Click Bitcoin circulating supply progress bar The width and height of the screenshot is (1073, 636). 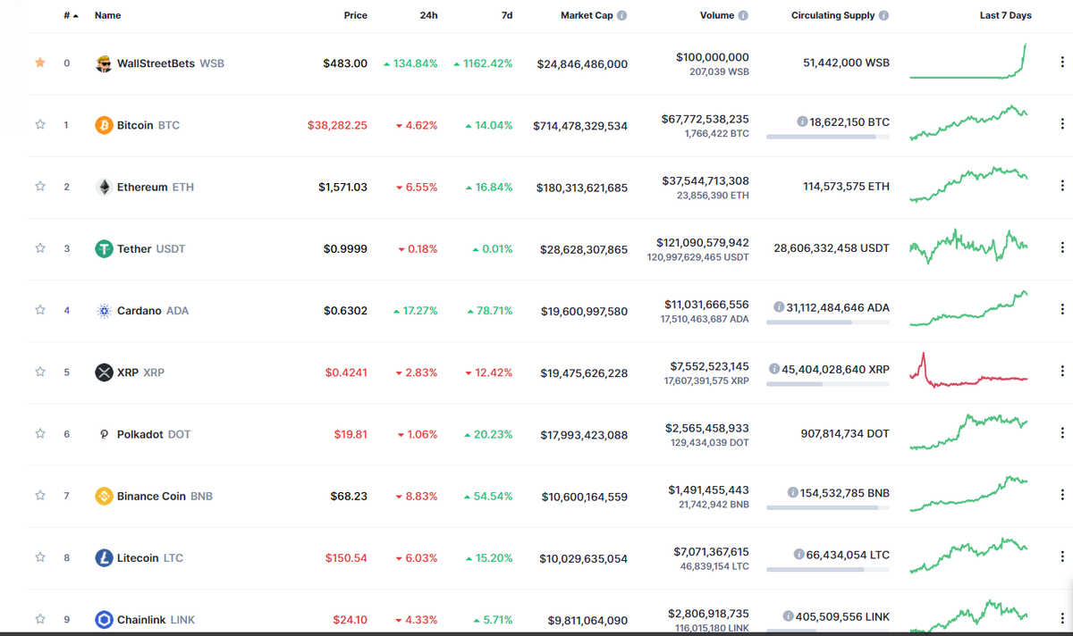tap(828, 137)
